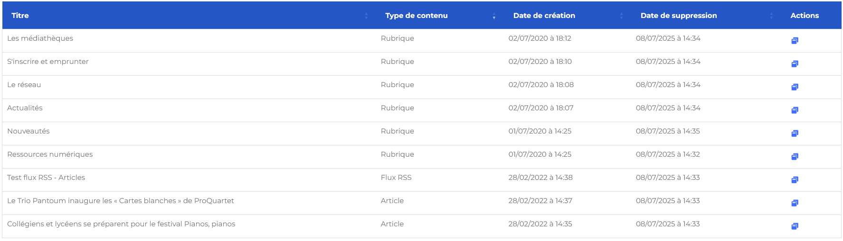Select the Le Trio Pantoum article title
This screenshot has height=241, width=843.
click(x=121, y=201)
